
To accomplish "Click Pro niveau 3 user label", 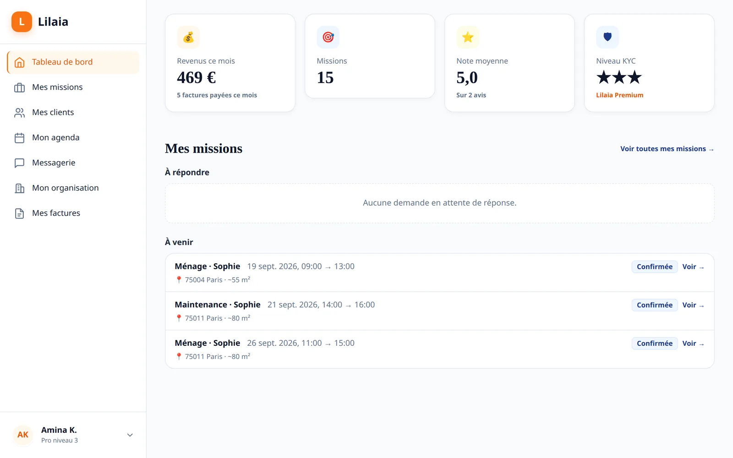I will pyautogui.click(x=60, y=441).
